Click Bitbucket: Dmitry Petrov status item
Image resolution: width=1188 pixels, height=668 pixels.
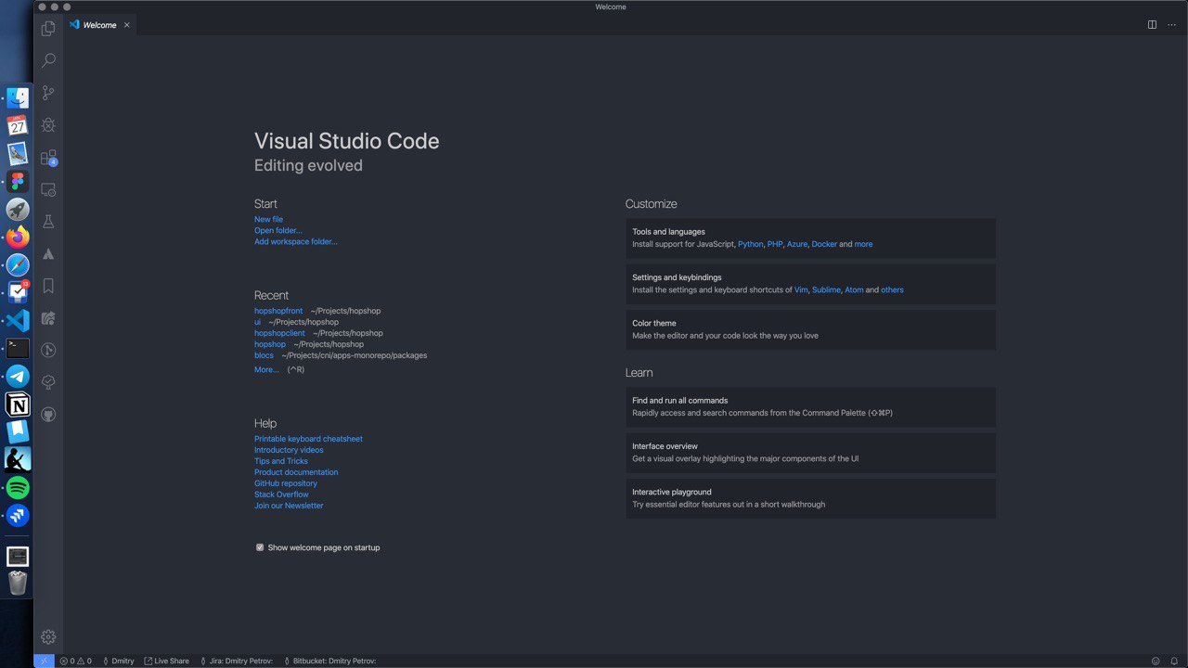coord(329,661)
